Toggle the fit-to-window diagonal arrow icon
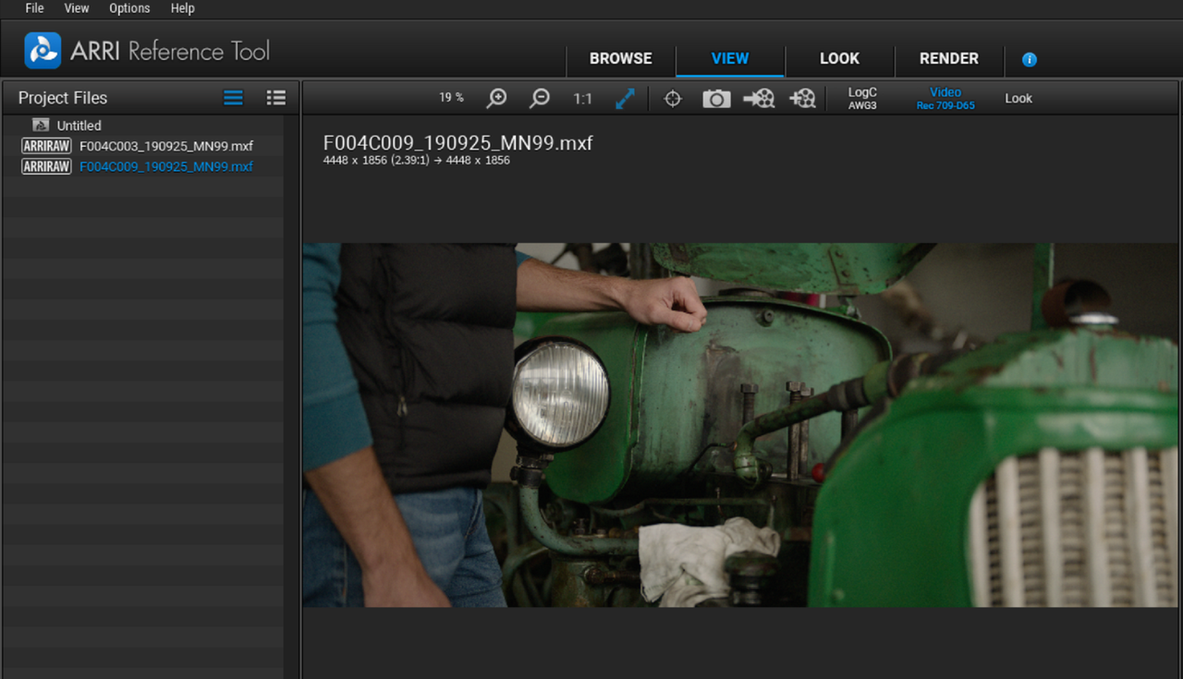The height and width of the screenshot is (679, 1183). pos(625,98)
